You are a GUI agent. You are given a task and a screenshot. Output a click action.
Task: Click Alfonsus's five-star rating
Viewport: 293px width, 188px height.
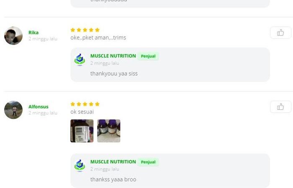pyautogui.click(x=85, y=104)
